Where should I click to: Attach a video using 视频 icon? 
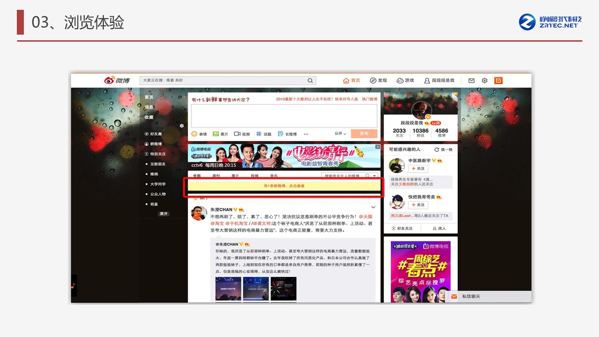point(242,134)
